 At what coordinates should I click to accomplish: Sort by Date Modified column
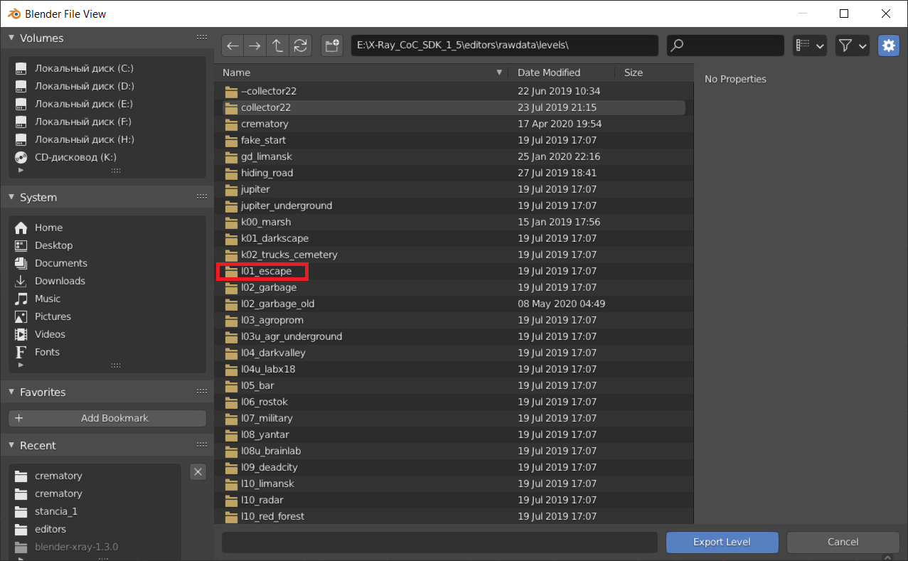(x=562, y=73)
